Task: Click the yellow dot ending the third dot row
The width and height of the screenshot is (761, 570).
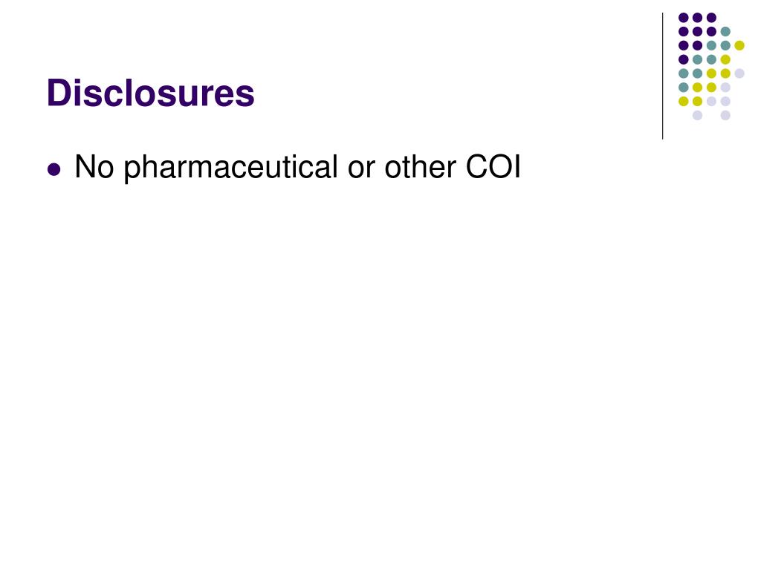Action: (739, 45)
